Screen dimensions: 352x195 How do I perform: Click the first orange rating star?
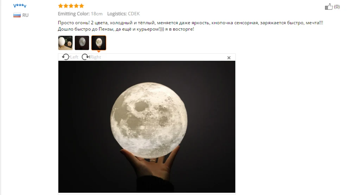tap(61, 6)
